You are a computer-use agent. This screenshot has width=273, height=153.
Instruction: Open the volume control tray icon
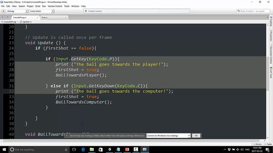click(242, 149)
